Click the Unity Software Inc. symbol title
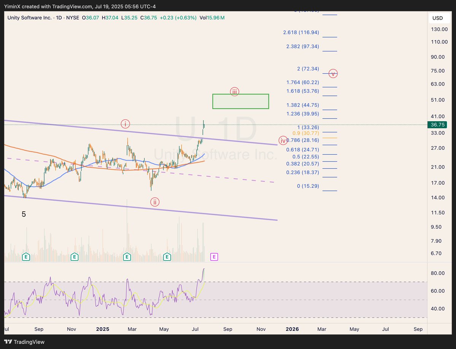Screen dimensions: 456x349 (x=29, y=18)
